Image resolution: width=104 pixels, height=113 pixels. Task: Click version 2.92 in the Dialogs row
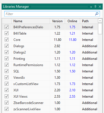pos(57,46)
